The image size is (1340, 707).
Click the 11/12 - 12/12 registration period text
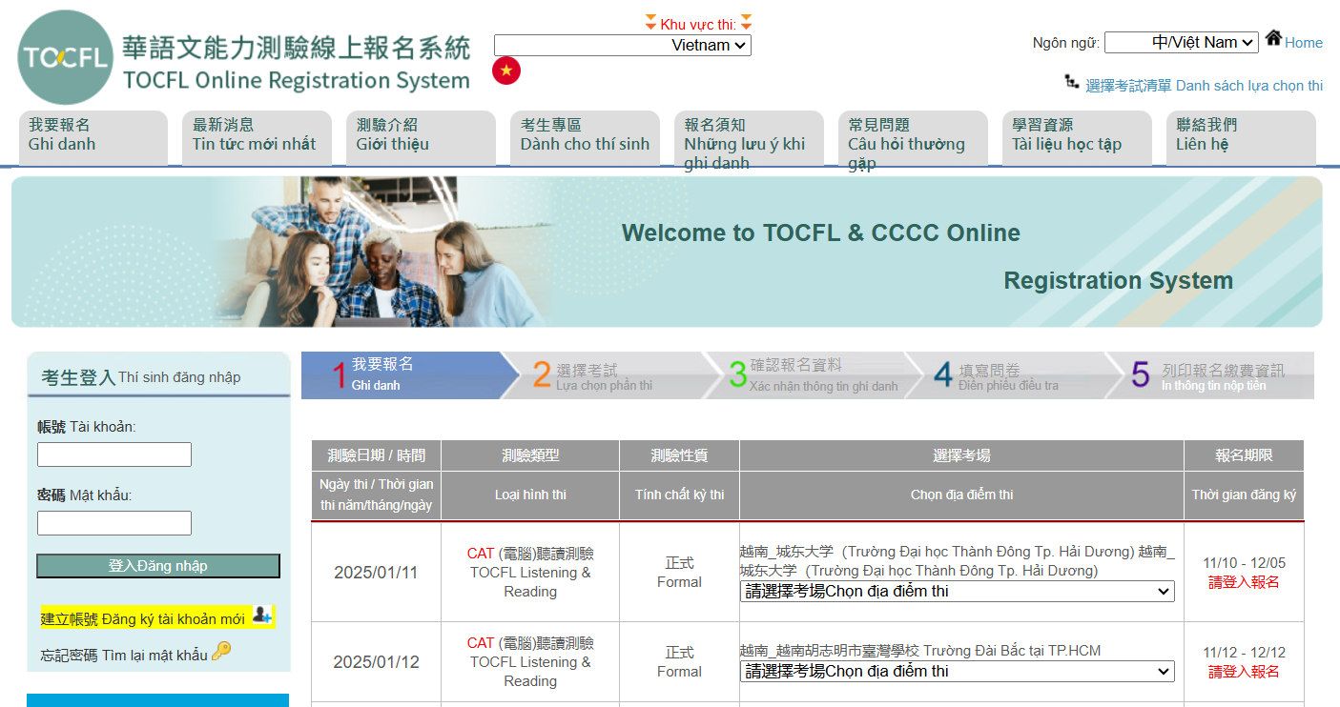pyautogui.click(x=1244, y=653)
